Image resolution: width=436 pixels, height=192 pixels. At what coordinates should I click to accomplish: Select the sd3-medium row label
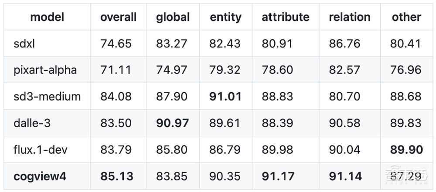pyautogui.click(x=47, y=97)
